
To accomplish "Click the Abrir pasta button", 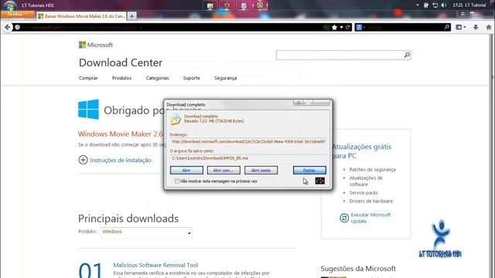I will [x=261, y=170].
